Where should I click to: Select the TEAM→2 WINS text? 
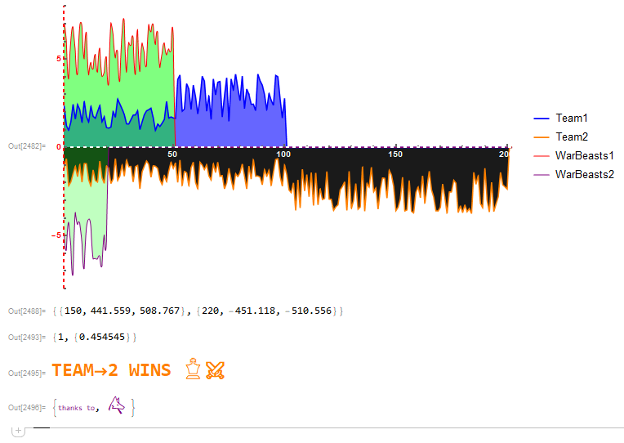111,370
